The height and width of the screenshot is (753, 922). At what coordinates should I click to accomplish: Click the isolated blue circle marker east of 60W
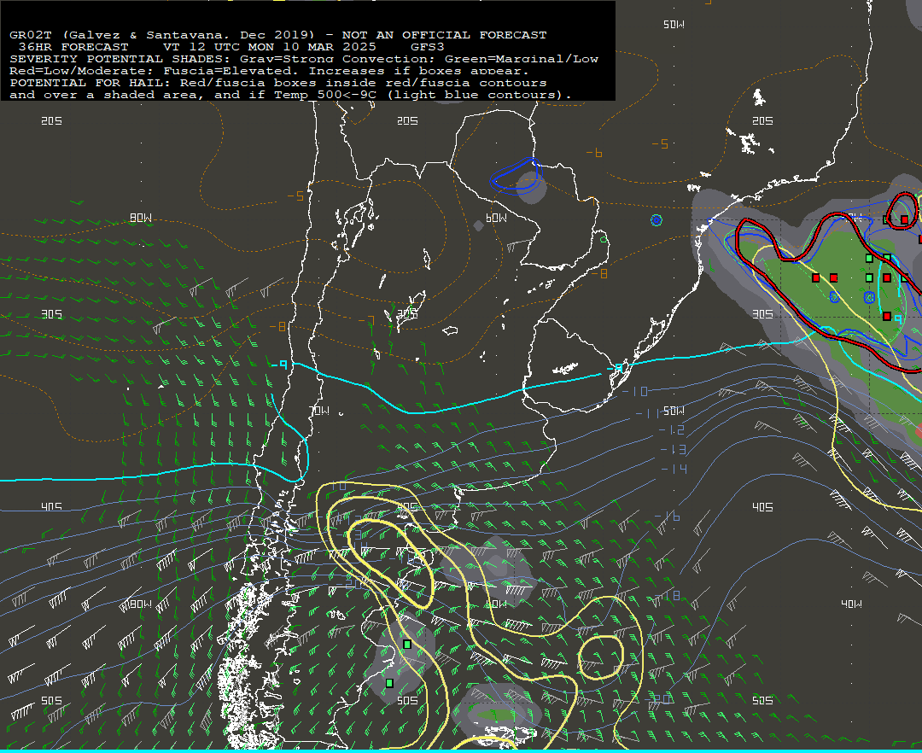coord(656,220)
